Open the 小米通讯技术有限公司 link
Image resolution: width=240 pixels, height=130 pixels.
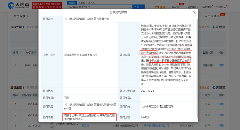tap(156, 126)
